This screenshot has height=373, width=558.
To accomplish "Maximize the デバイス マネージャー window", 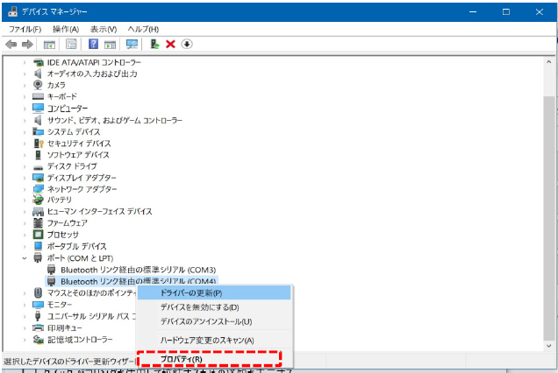I will [506, 11].
